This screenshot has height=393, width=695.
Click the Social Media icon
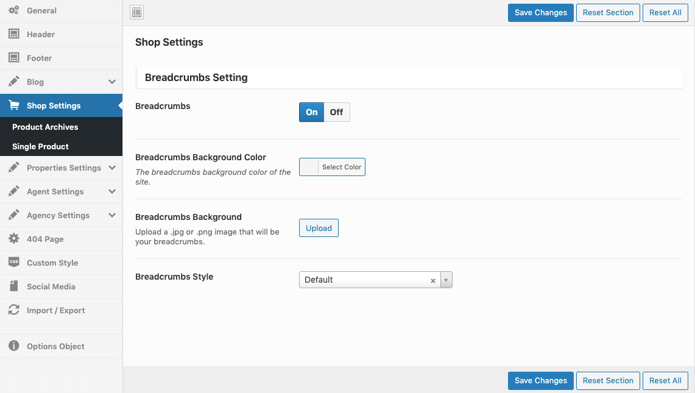pyautogui.click(x=13, y=286)
